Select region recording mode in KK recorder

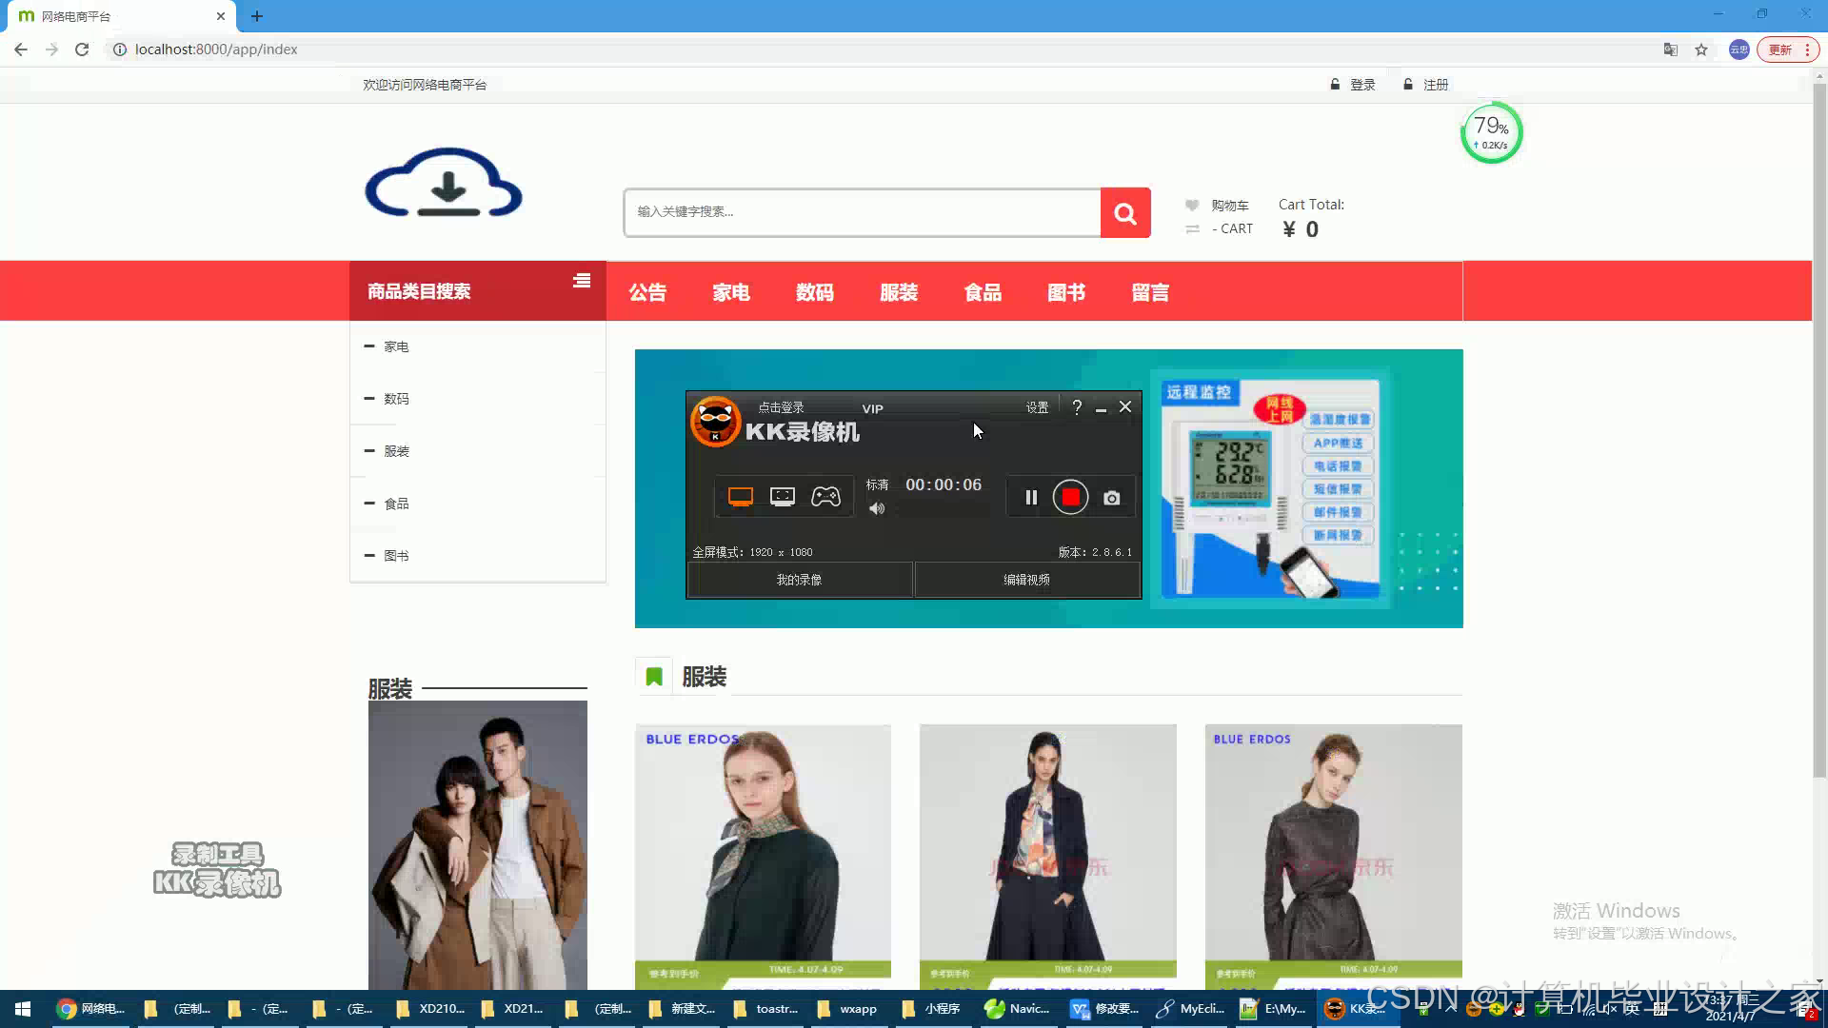pos(783,497)
